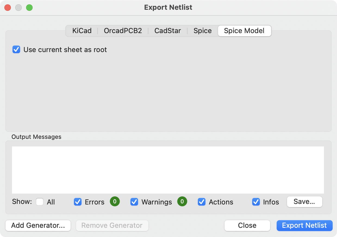Select the CadStar format tab

click(167, 31)
